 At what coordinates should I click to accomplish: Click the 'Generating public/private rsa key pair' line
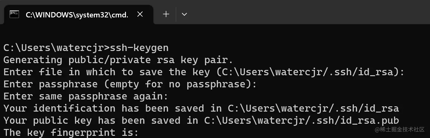click(118, 60)
